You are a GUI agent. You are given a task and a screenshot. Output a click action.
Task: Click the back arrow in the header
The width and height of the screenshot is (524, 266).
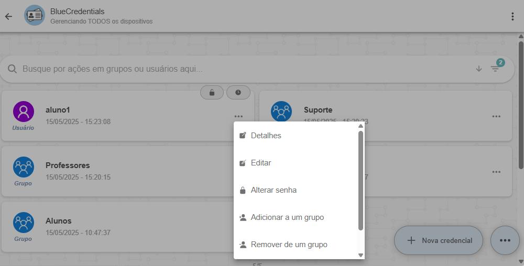(8, 16)
